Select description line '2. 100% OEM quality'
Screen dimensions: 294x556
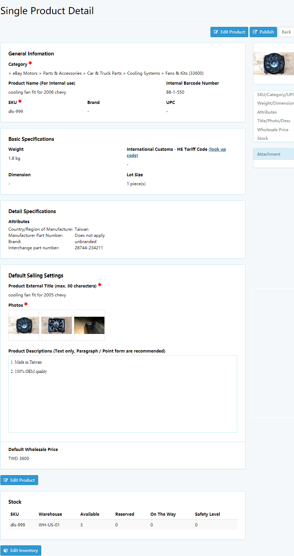tap(29, 371)
